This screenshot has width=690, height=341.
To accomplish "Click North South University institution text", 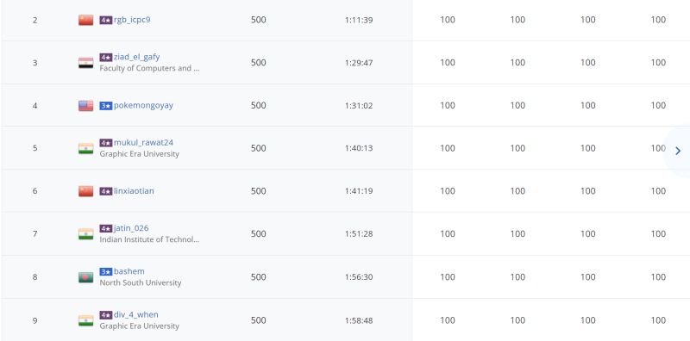I will pyautogui.click(x=141, y=282).
